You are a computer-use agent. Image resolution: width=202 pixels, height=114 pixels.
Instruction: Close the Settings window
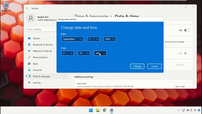[193, 7]
